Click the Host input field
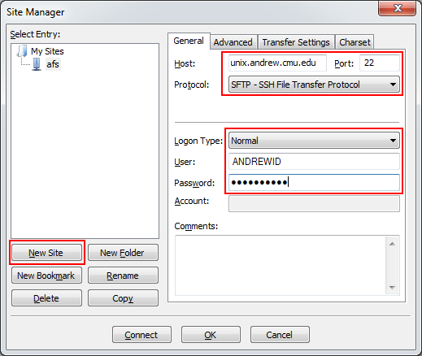The height and width of the screenshot is (356, 422). (x=277, y=63)
